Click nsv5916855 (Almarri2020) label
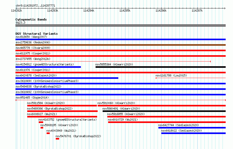This screenshot has width=233, height=149. [126, 114]
